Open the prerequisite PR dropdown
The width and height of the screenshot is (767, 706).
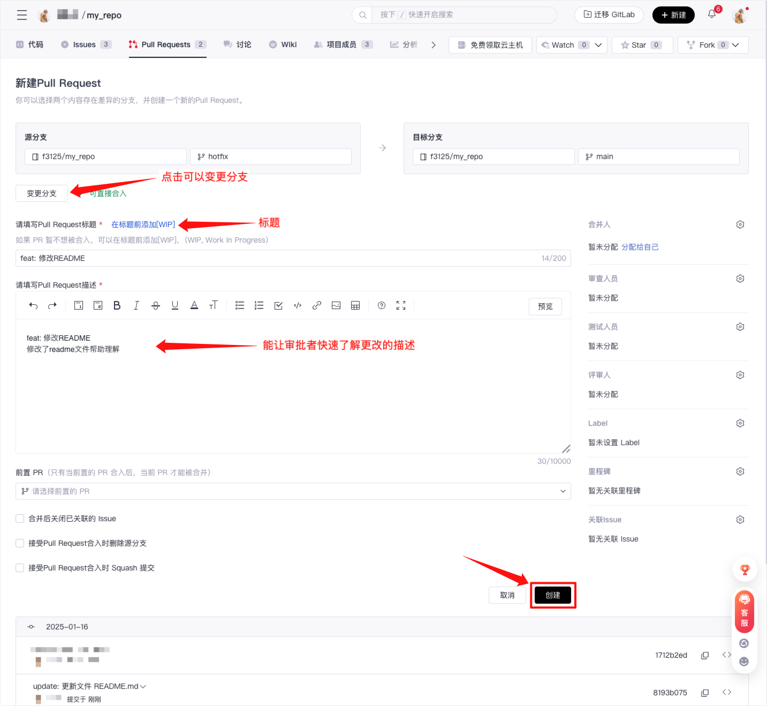pos(293,491)
